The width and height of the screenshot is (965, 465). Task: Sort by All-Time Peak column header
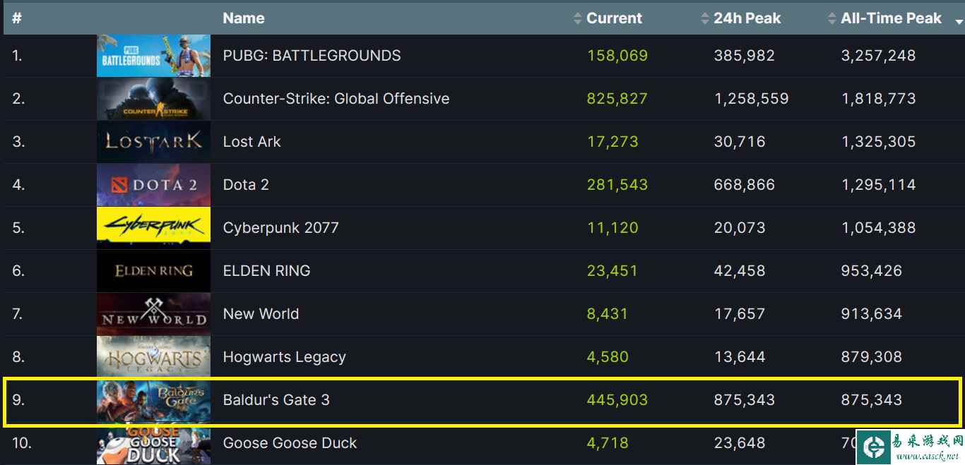[x=891, y=18]
